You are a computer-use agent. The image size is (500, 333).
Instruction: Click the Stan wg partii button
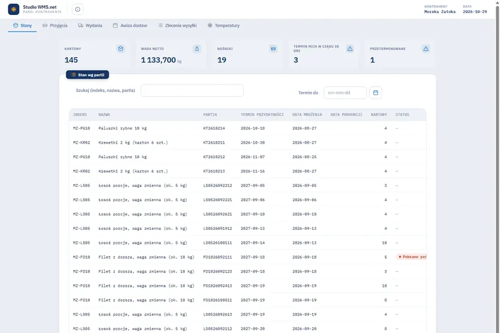(x=87, y=74)
